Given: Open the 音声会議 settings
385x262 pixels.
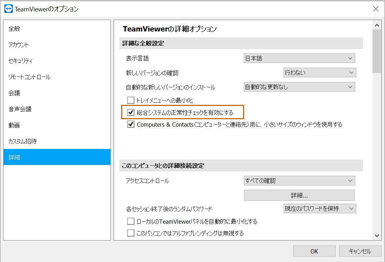Looking at the screenshot, I should [x=57, y=109].
